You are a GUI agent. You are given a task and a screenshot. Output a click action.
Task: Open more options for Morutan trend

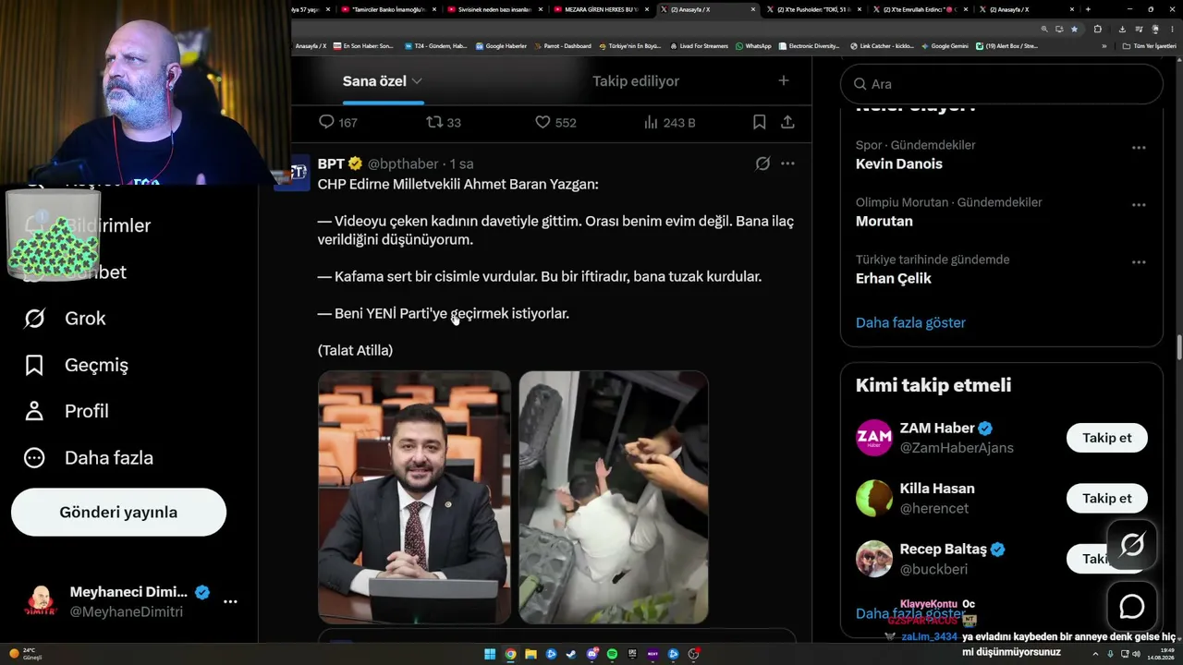point(1139,205)
